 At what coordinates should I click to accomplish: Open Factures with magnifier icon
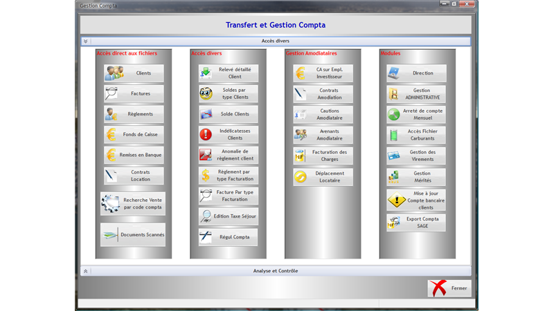(134, 93)
